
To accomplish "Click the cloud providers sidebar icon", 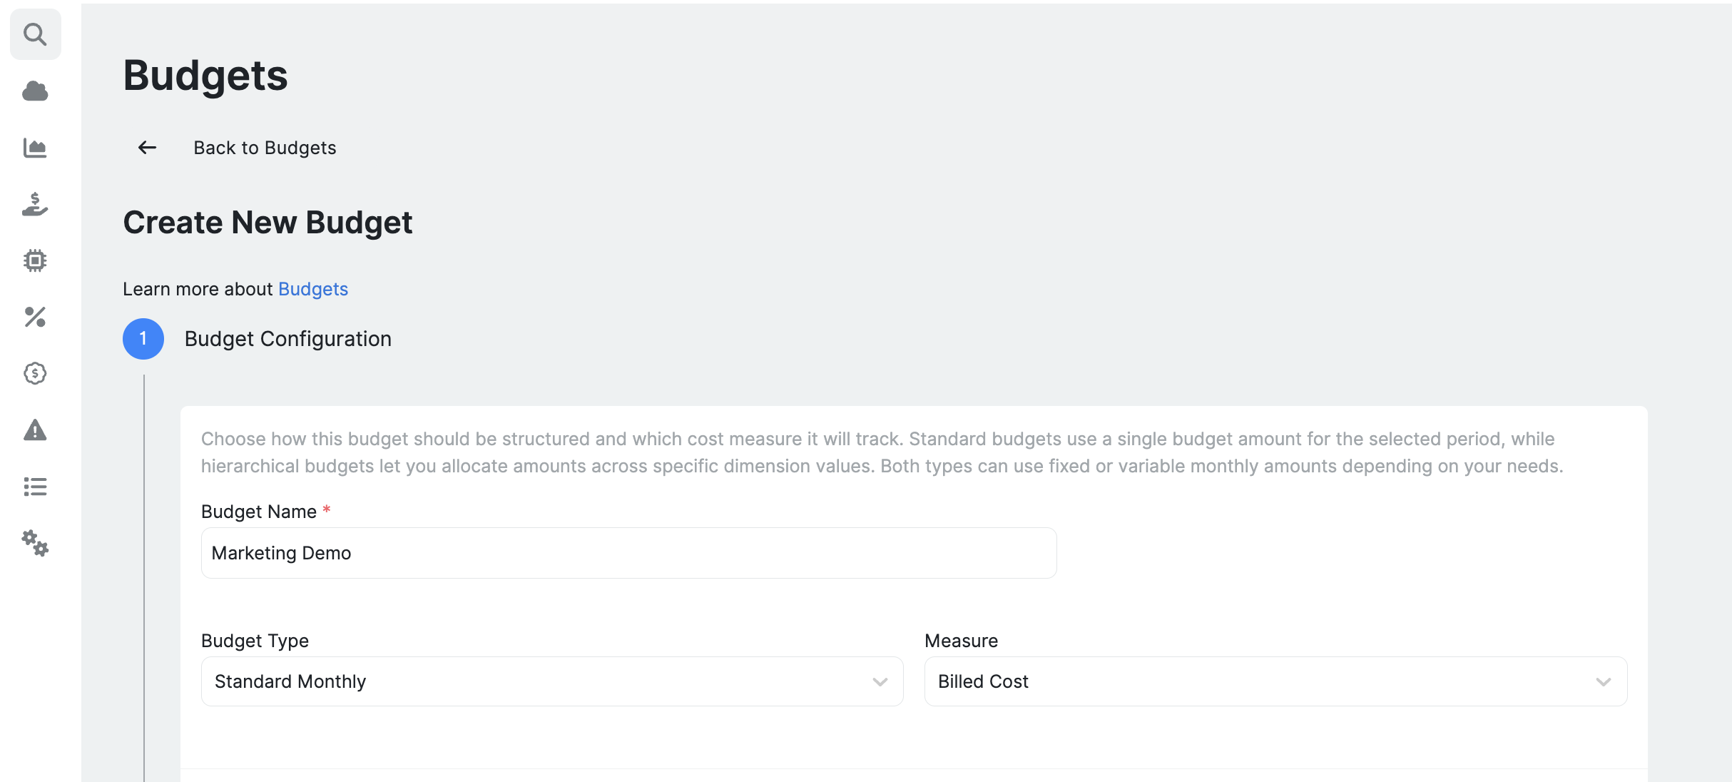I will coord(35,91).
